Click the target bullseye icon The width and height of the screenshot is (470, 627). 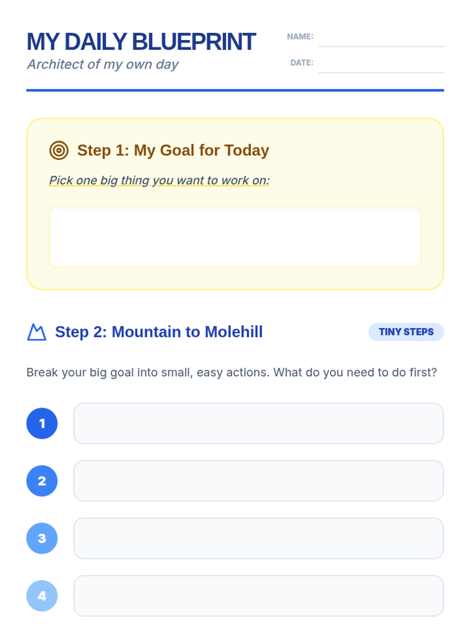(59, 150)
